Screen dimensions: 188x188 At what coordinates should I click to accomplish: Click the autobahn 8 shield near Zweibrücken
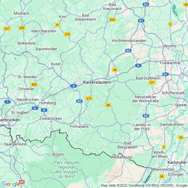pos(44,110)
